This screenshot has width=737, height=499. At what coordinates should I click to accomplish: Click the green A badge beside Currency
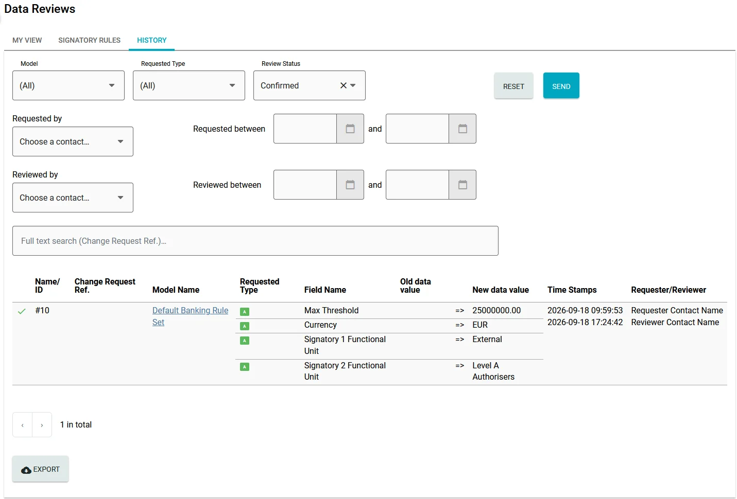click(x=245, y=326)
